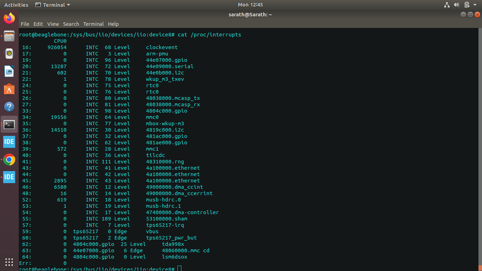The width and height of the screenshot is (482, 271).
Task: Click the count value '926054'
Action: [x=57, y=47]
